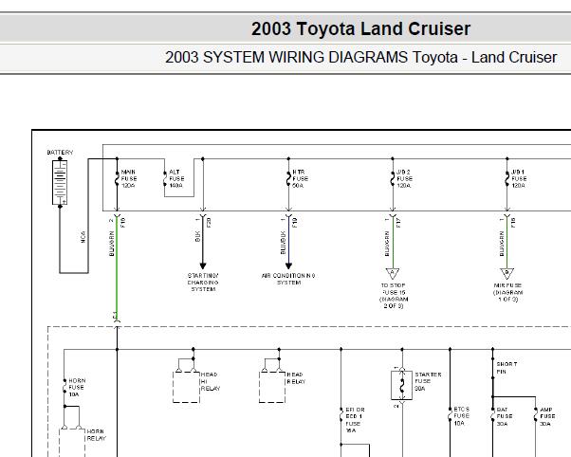Click the Horn Relay dashed box

[x=72, y=443]
